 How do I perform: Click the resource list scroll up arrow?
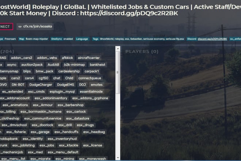tap(118, 49)
